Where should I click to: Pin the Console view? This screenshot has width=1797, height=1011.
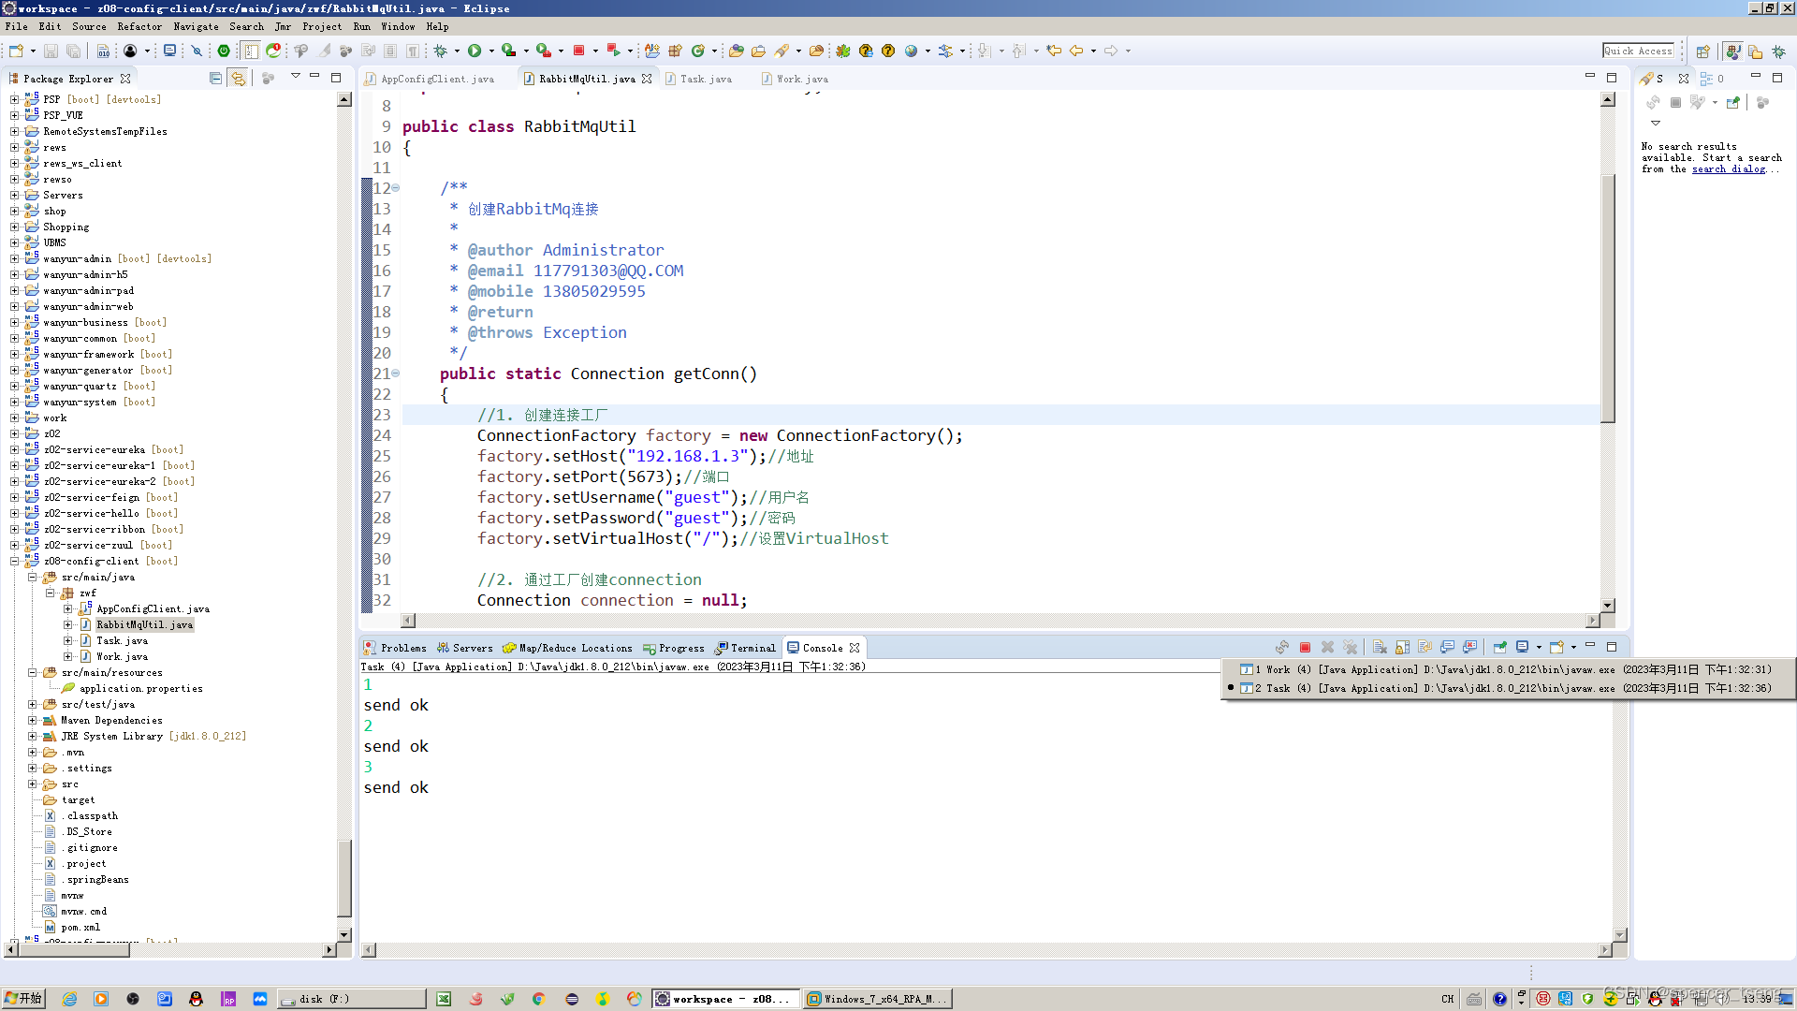point(1499,647)
